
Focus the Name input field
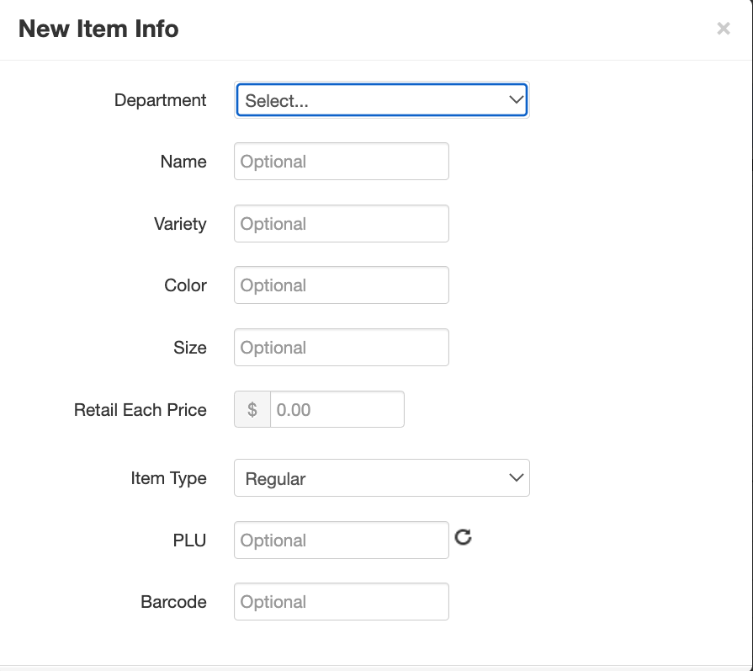point(342,162)
